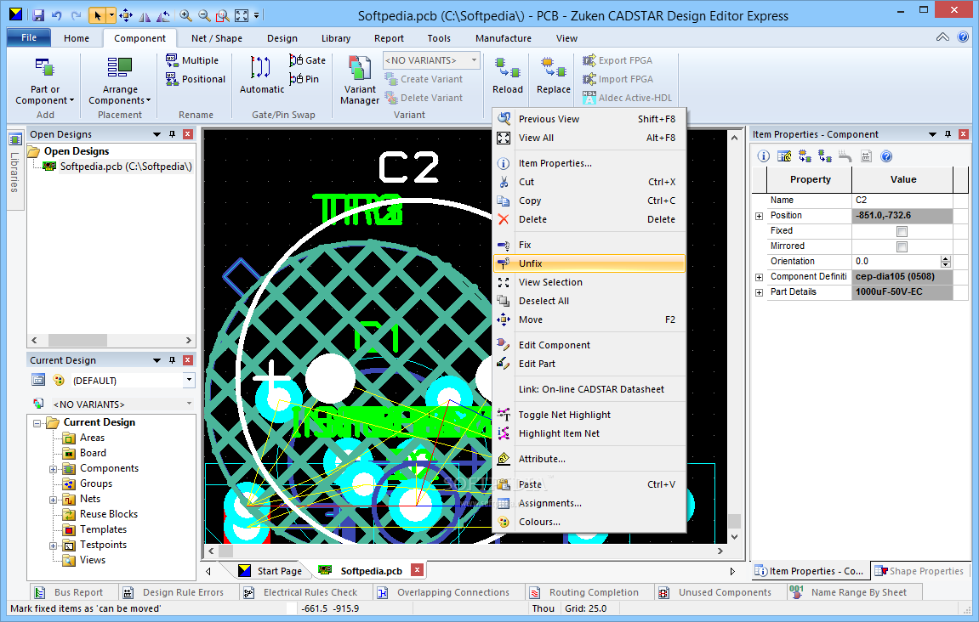Click the info icon in Item Properties toolbar
This screenshot has height=622, width=979.
763,156
